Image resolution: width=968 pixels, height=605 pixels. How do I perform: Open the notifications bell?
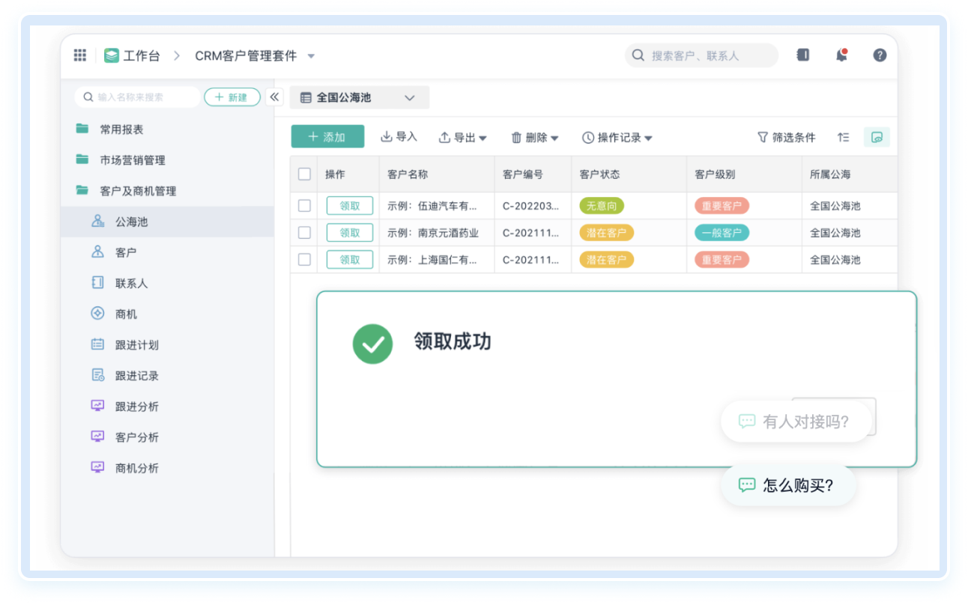point(841,55)
